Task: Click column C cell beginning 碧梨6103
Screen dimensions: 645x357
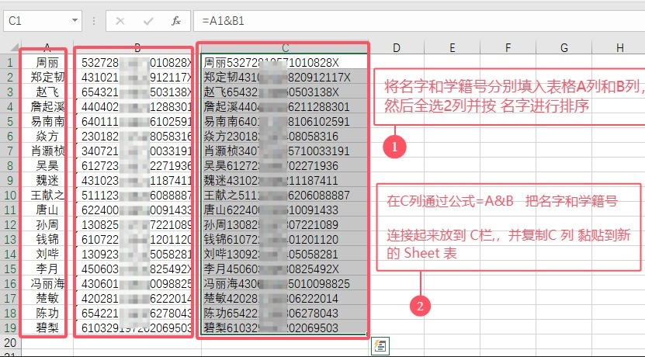Action: point(285,328)
